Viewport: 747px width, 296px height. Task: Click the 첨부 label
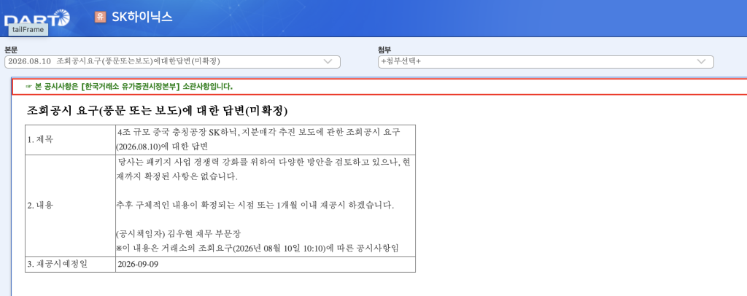(385, 50)
